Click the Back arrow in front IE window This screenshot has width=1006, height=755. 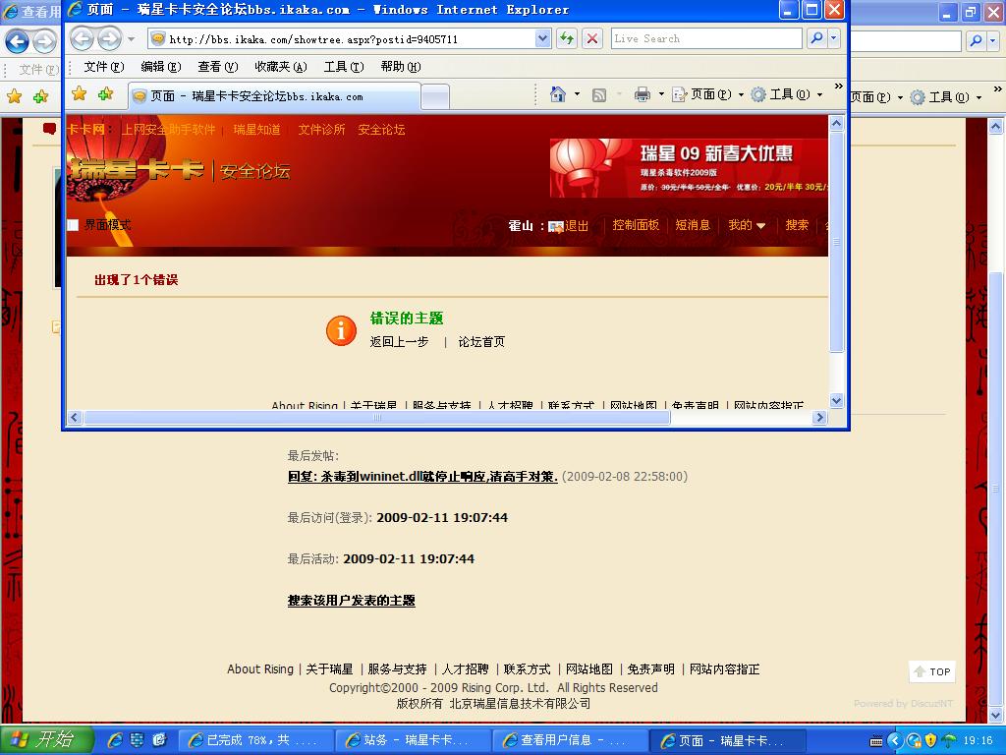(x=83, y=39)
